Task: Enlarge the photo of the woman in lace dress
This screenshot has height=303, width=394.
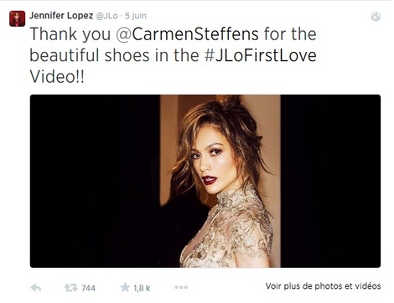Action: (x=220, y=181)
